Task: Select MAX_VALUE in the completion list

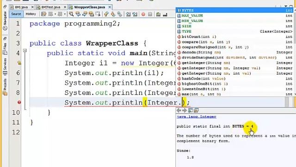Action: [234, 15]
